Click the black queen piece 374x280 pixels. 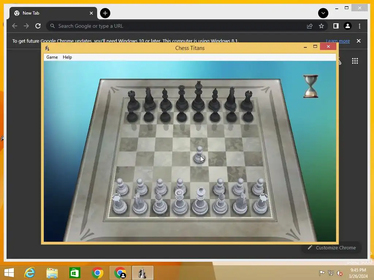(x=182, y=99)
